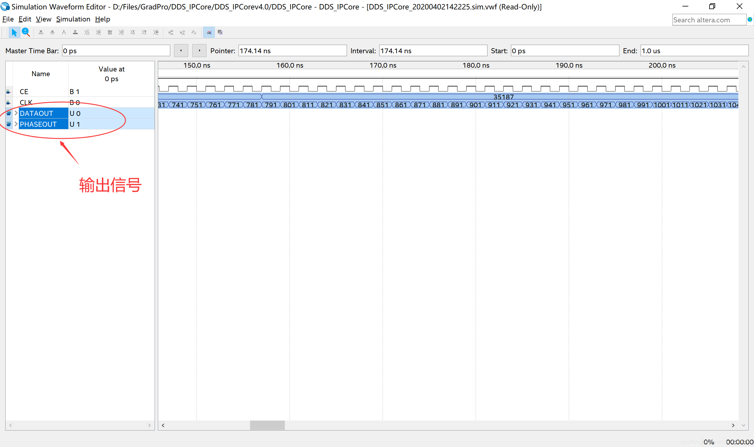Click the Run Functional Simulation icon

(171, 32)
